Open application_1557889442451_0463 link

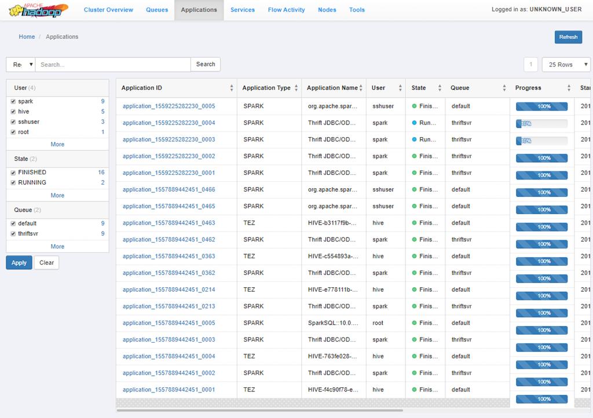point(169,223)
